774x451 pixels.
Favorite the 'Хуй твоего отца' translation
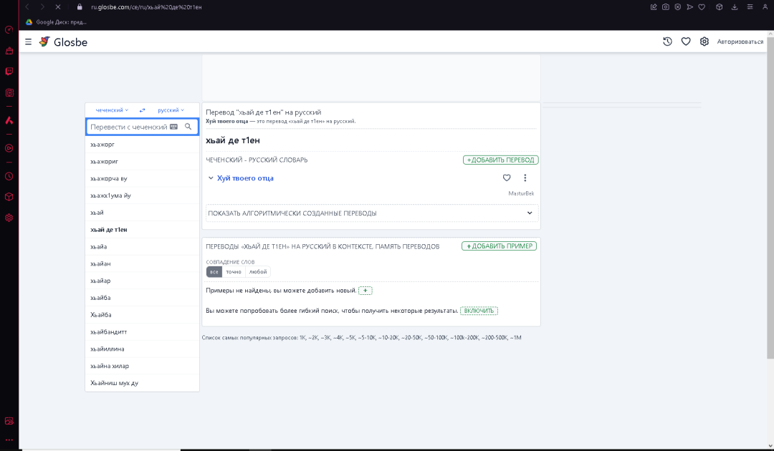[x=507, y=178]
